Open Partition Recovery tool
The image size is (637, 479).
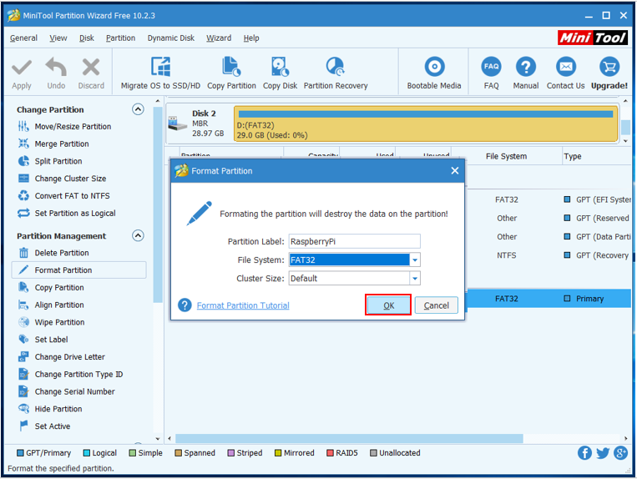tap(336, 73)
